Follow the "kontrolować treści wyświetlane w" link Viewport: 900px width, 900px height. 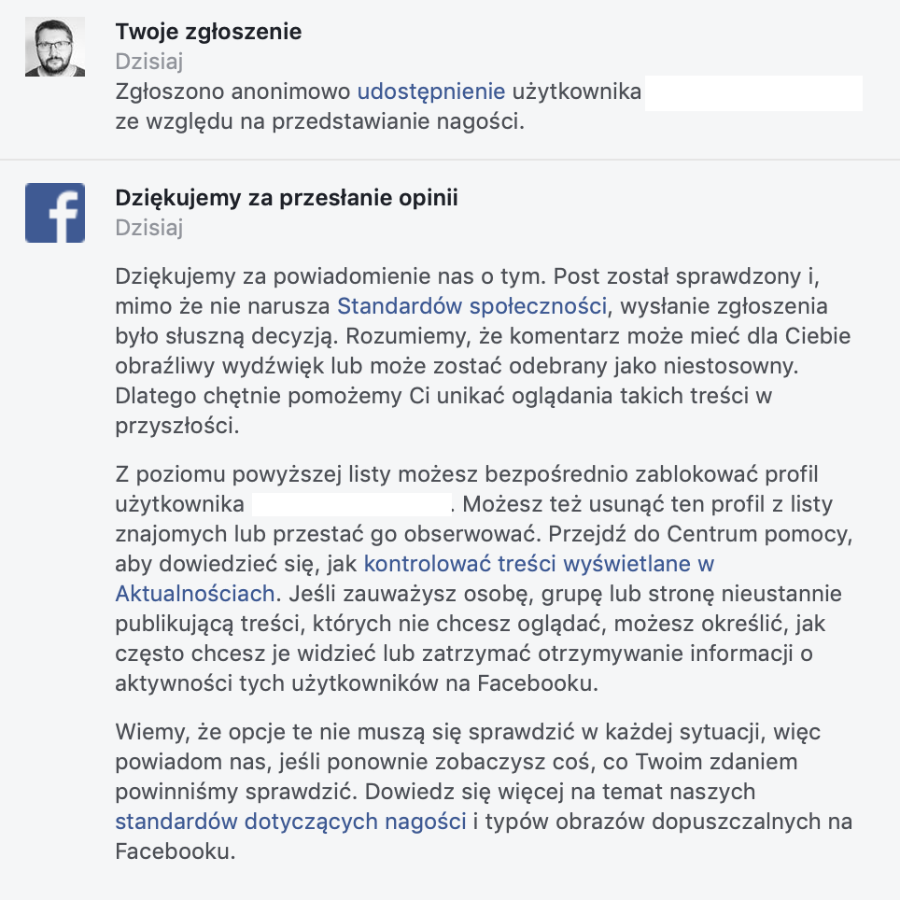click(539, 564)
